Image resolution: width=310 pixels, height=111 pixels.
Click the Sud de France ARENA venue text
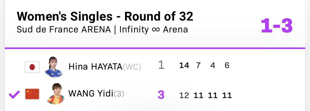point(64,30)
